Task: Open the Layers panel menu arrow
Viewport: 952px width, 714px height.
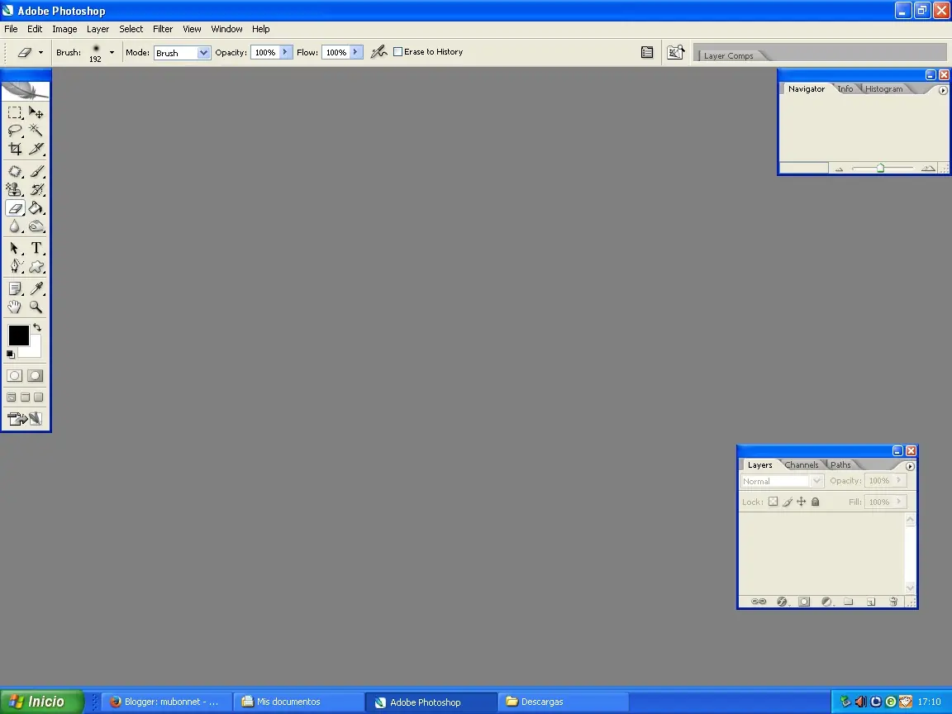Action: (x=910, y=465)
